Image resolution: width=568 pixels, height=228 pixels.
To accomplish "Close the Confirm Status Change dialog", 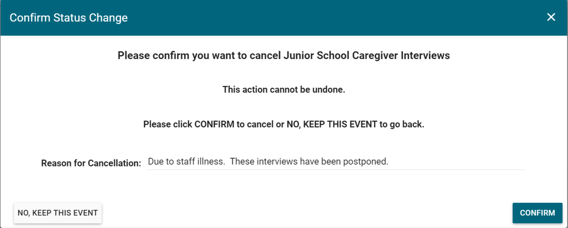I will click(551, 17).
